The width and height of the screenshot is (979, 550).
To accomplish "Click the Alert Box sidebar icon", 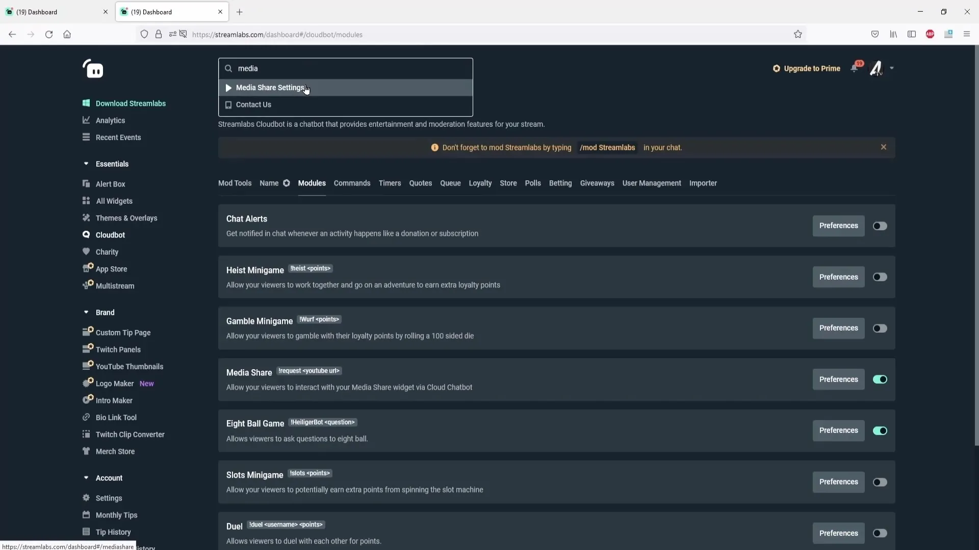I will [x=86, y=184].
